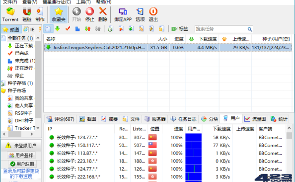Image resolution: width=295 pixels, height=182 pixels.
Task: Select 未完成 (1) in sidebar
Action: tap(24, 61)
